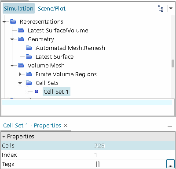Click the Volume Mesh folder icon
176x169 pixels.
click(x=21, y=65)
